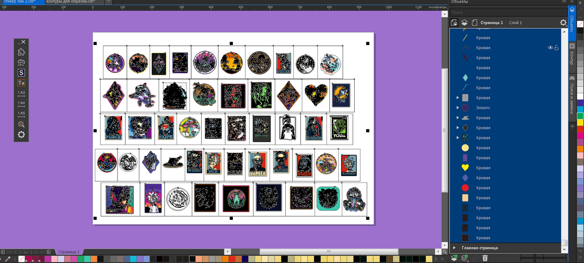Click the edit-across-layers icon in Objects panel
584x263 pixels.
click(x=454, y=23)
